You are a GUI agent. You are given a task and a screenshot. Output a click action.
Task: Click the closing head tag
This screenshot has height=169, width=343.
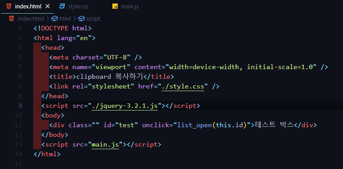(x=55, y=96)
